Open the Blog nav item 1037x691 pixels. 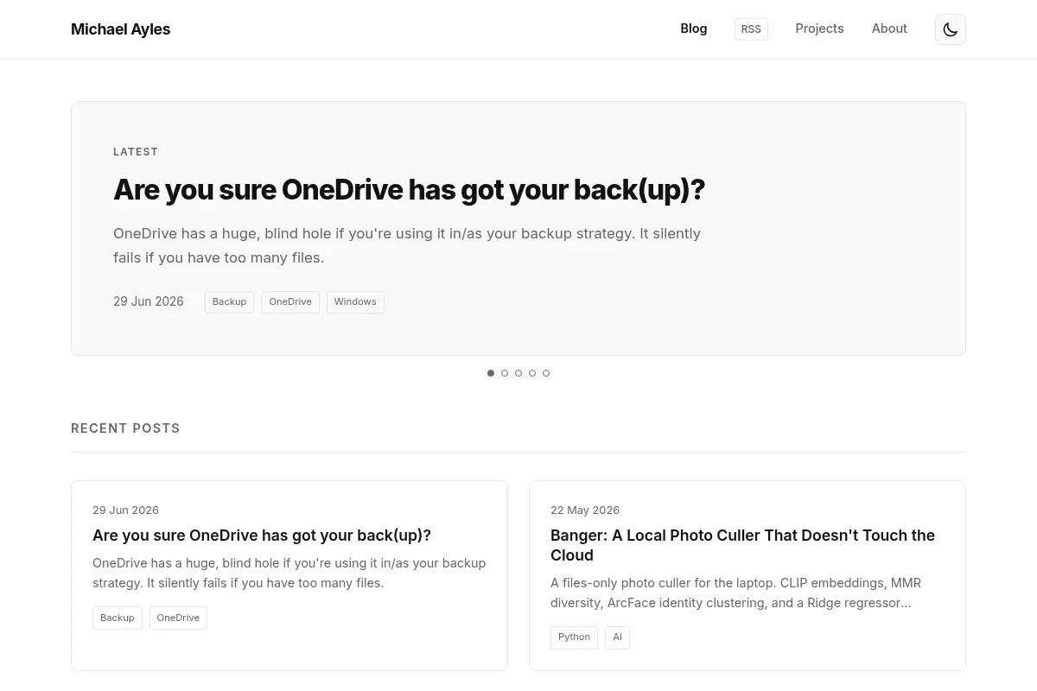[x=693, y=29]
